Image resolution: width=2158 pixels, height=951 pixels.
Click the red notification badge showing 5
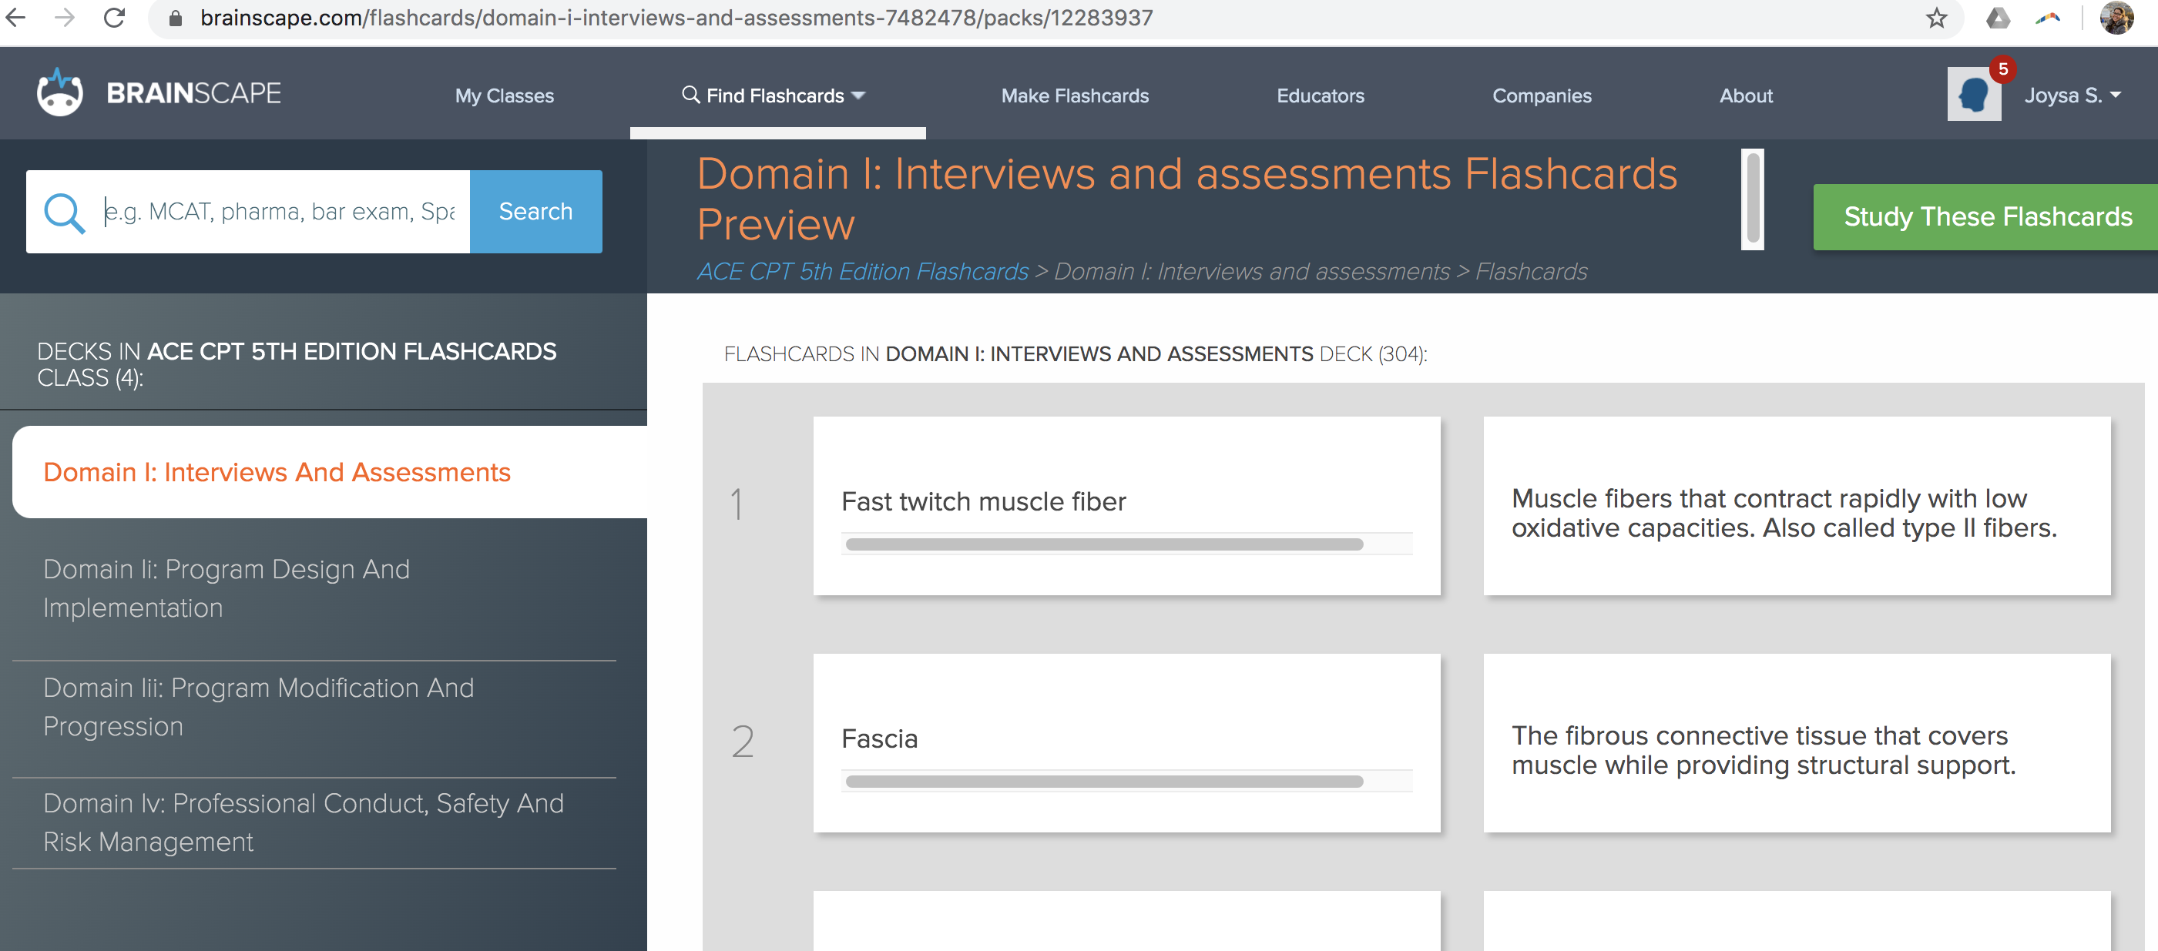pos(2002,69)
